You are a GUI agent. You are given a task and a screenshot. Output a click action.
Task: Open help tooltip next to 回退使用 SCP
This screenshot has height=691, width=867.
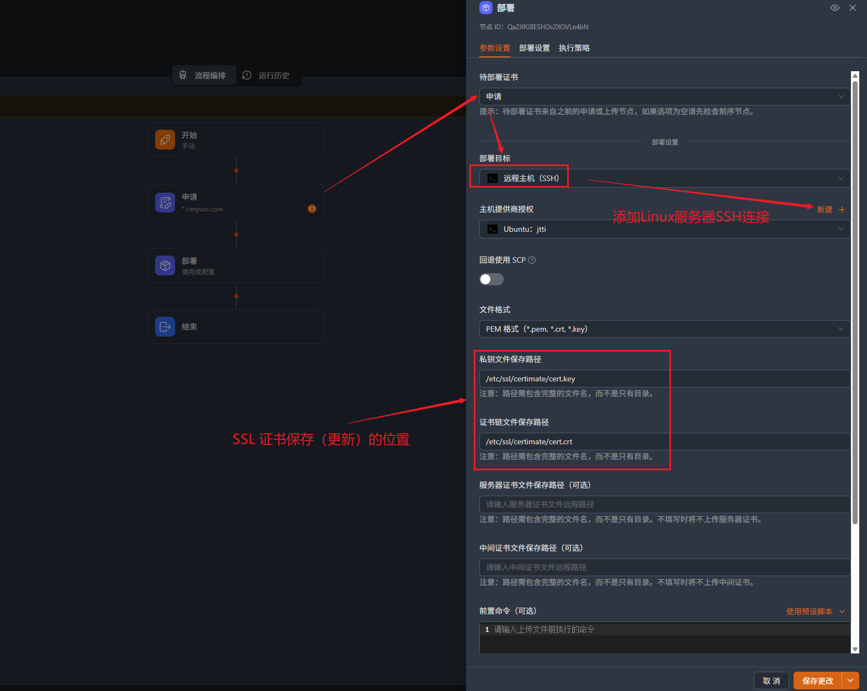(532, 260)
